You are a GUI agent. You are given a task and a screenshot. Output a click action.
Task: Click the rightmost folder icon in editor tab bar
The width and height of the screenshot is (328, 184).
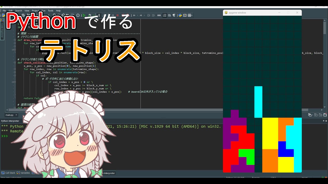[x=325, y=115]
